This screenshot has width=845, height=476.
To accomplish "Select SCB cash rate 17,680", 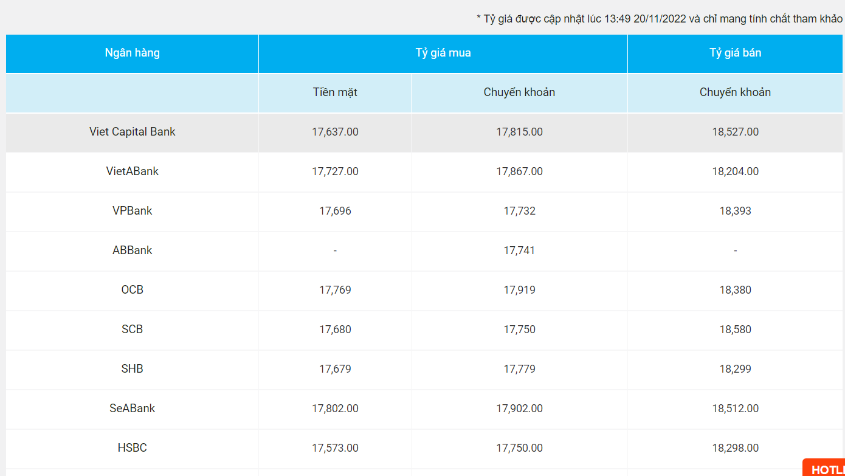I will (335, 329).
